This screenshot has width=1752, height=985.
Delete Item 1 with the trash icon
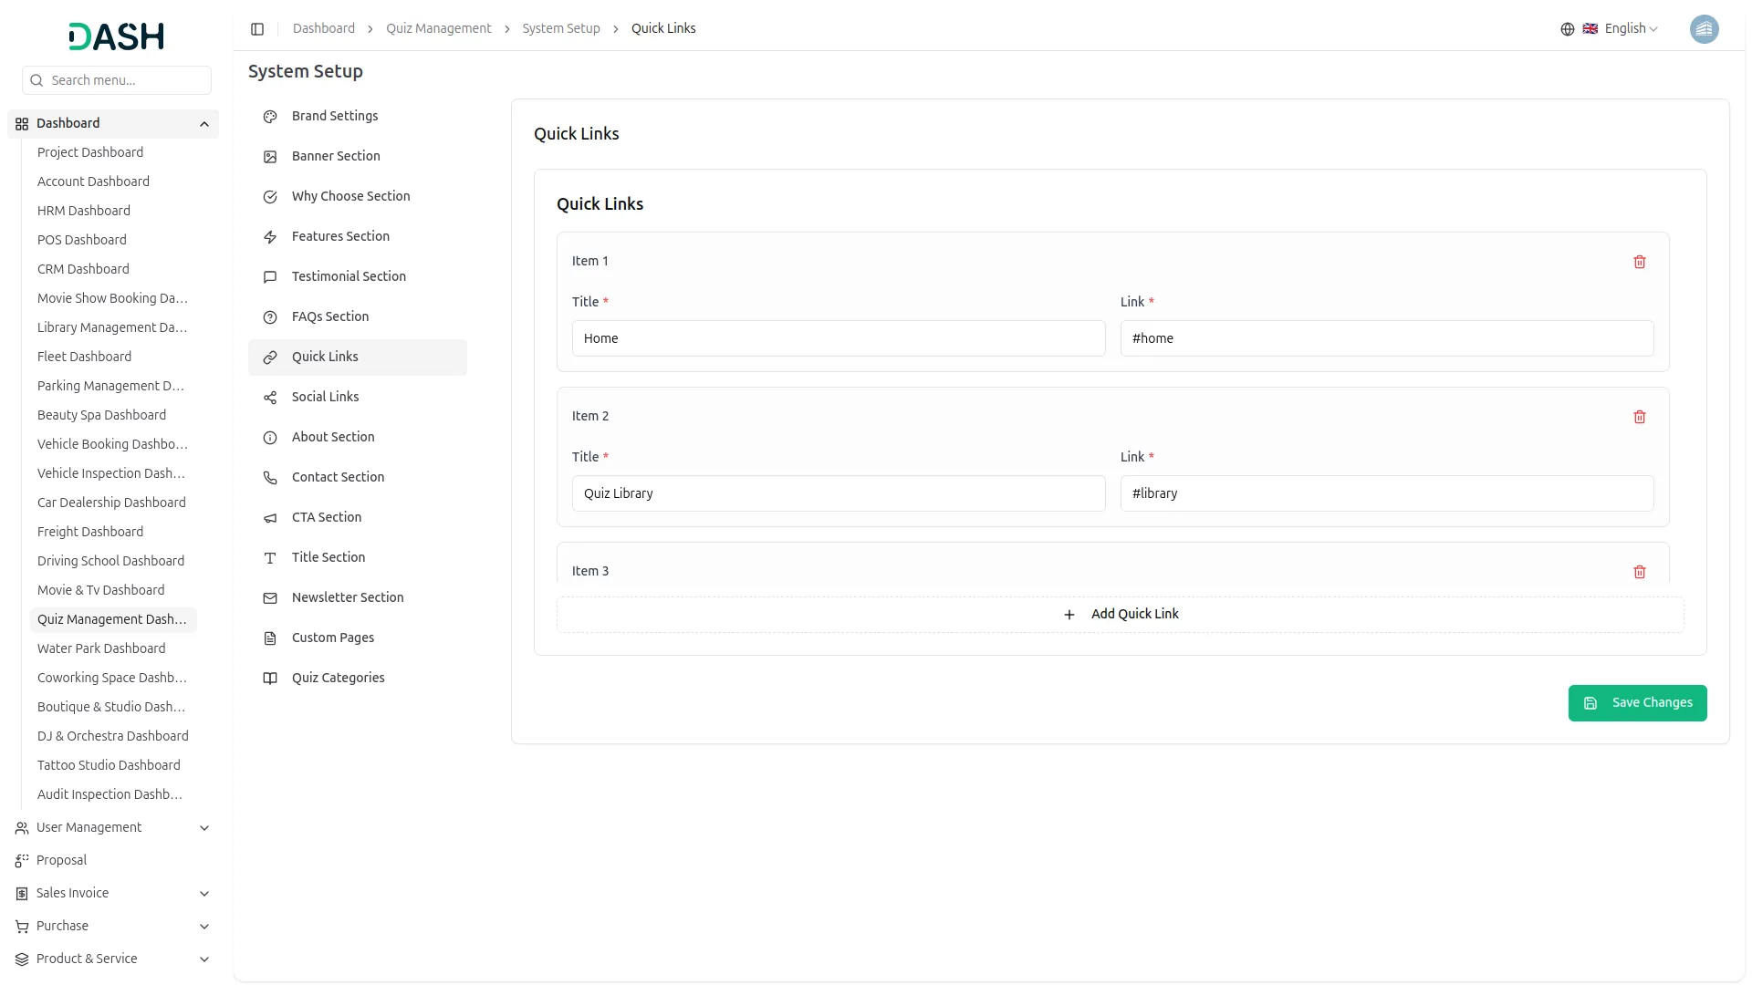click(x=1639, y=262)
